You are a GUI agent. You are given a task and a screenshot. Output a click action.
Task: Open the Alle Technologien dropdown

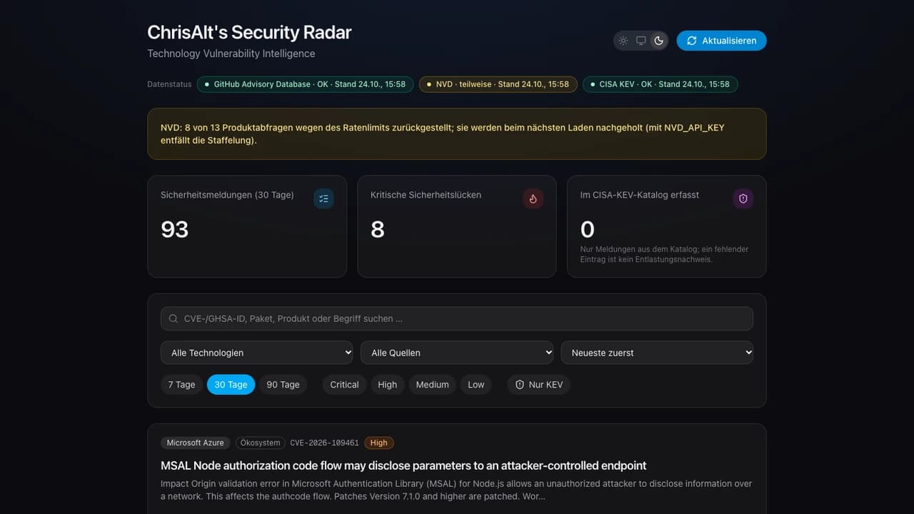click(x=257, y=353)
